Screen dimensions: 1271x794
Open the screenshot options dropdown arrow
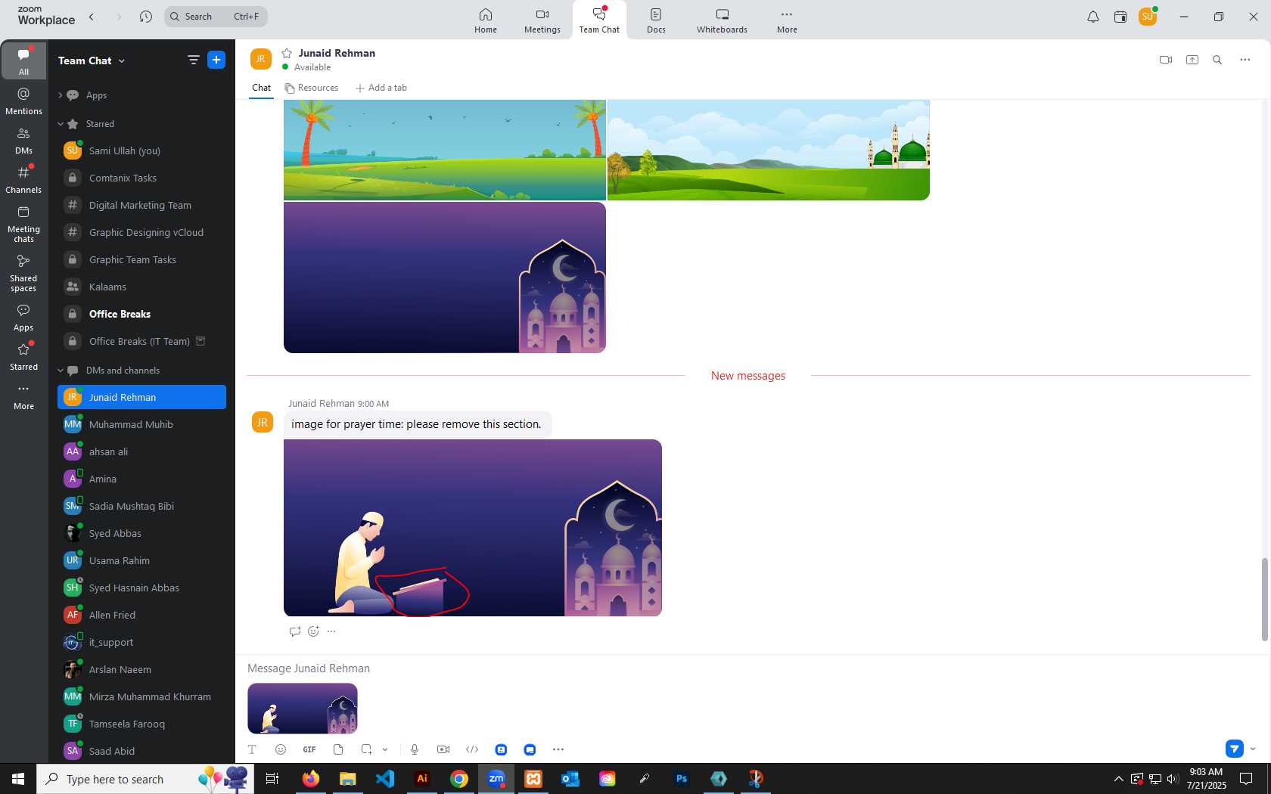385,749
